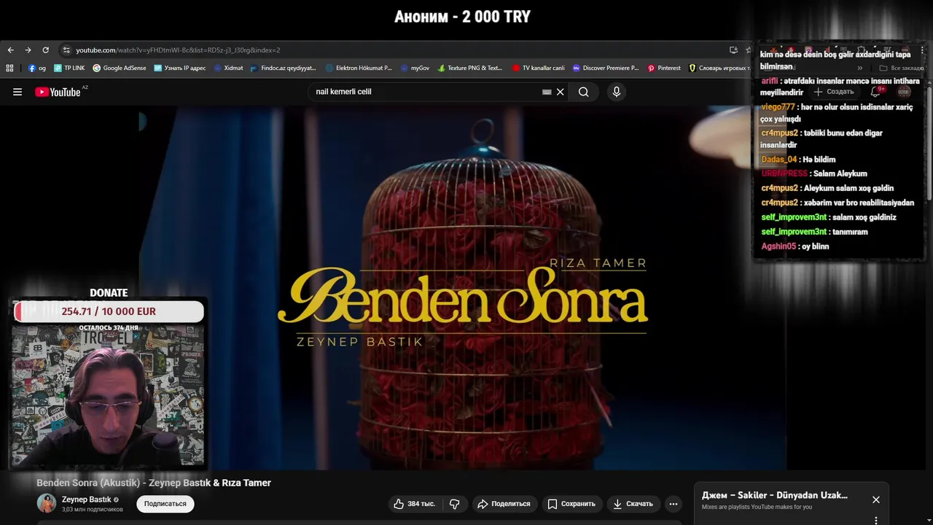Open the Xidmat bookmark

tap(228, 68)
